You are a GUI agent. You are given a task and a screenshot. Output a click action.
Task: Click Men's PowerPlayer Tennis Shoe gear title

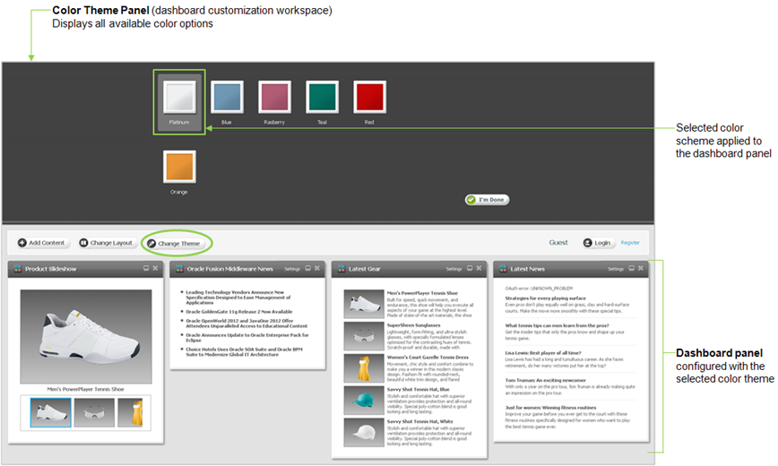coord(422,293)
